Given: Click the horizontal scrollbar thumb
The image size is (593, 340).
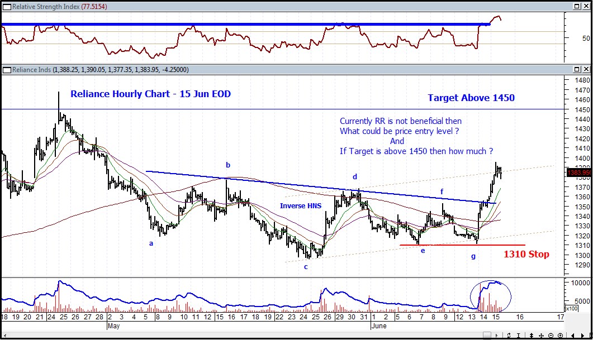Looking at the screenshot, I should (487, 336).
